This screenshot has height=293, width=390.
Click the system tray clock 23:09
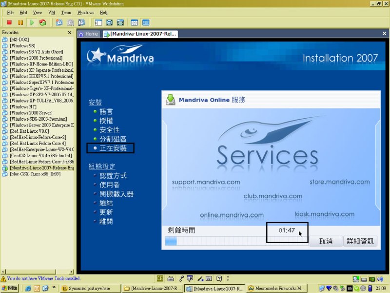coord(381,288)
